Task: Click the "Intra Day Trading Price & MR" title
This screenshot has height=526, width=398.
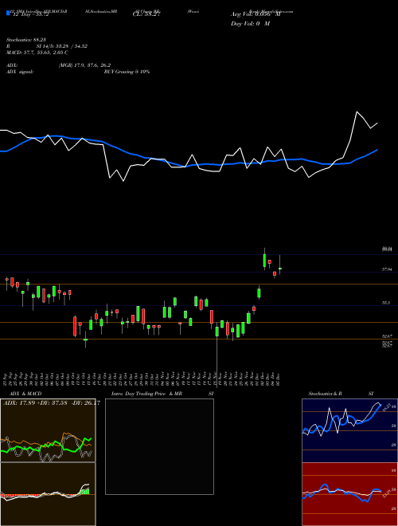Action: click(x=146, y=394)
